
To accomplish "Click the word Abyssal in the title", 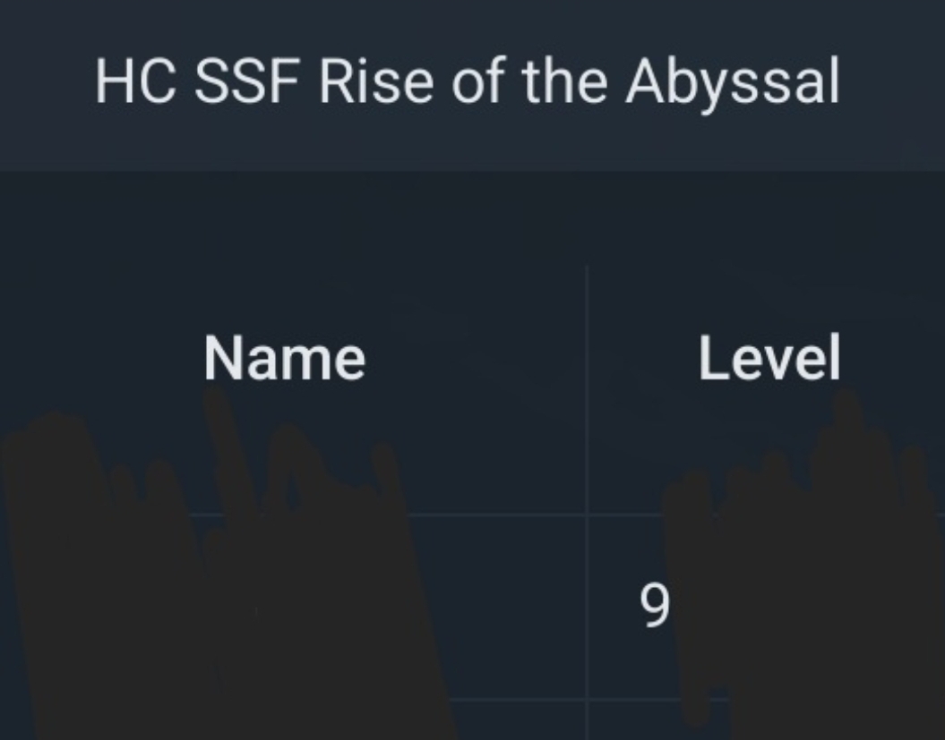I will (732, 82).
